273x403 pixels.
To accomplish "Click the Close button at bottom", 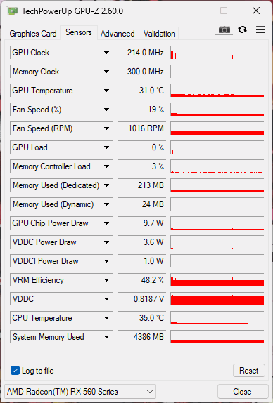I will (242, 392).
